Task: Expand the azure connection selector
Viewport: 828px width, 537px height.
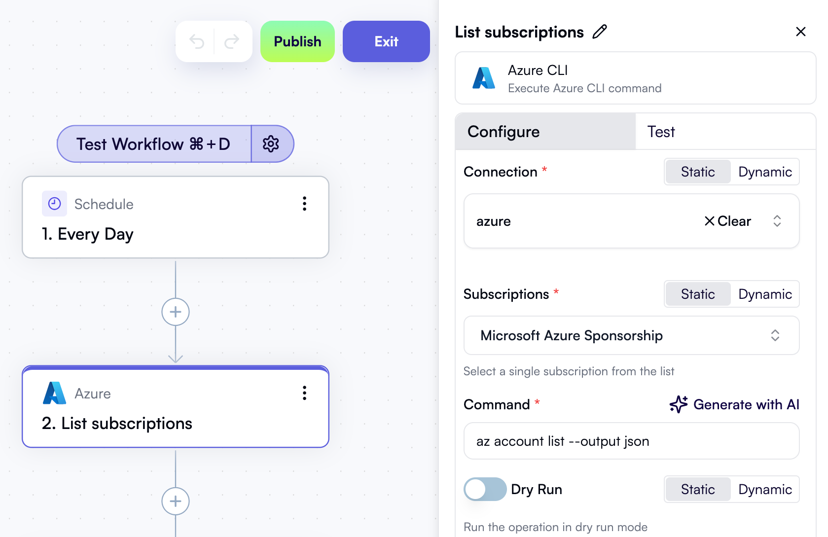Action: 777,221
